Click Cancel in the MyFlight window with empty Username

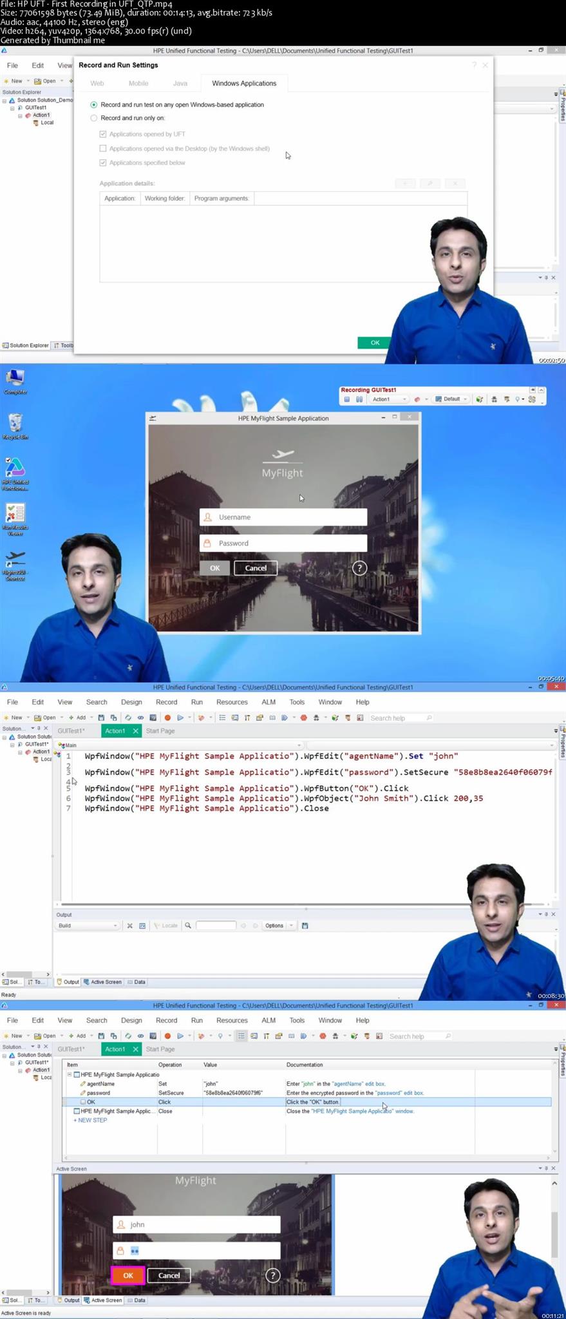point(256,568)
